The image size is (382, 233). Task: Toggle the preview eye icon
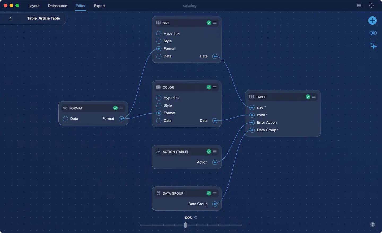373,33
